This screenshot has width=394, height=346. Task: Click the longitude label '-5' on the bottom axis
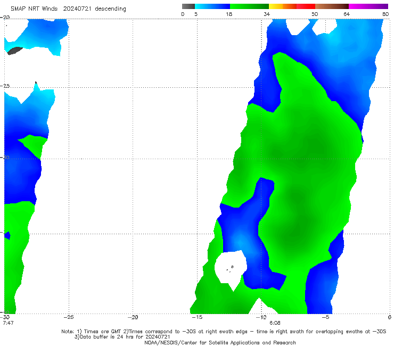click(x=325, y=317)
